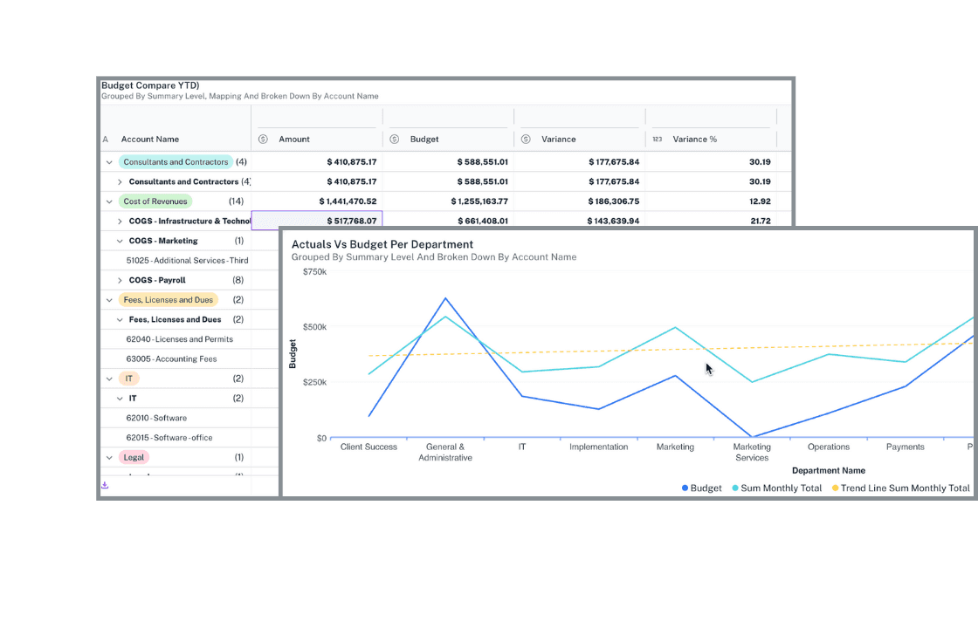The width and height of the screenshot is (978, 628).
Task: Collapse the Cost of Revenues group
Action: coord(108,201)
